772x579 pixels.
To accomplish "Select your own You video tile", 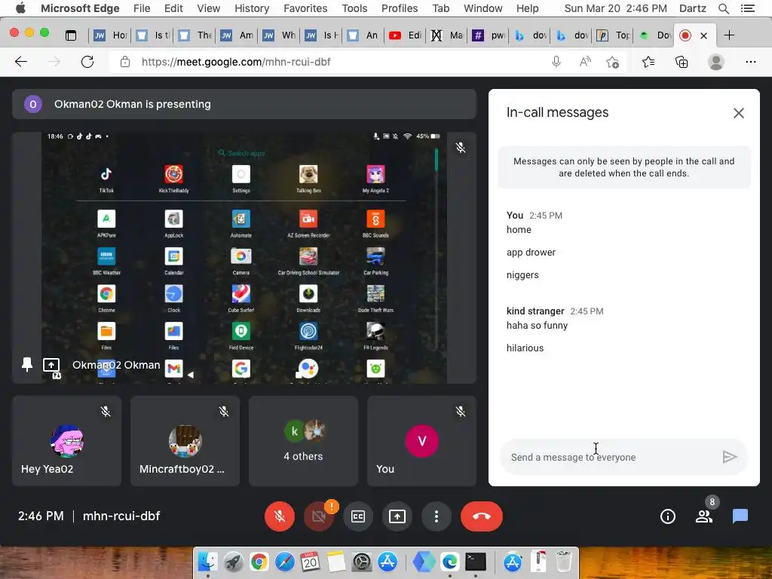I will click(x=422, y=440).
